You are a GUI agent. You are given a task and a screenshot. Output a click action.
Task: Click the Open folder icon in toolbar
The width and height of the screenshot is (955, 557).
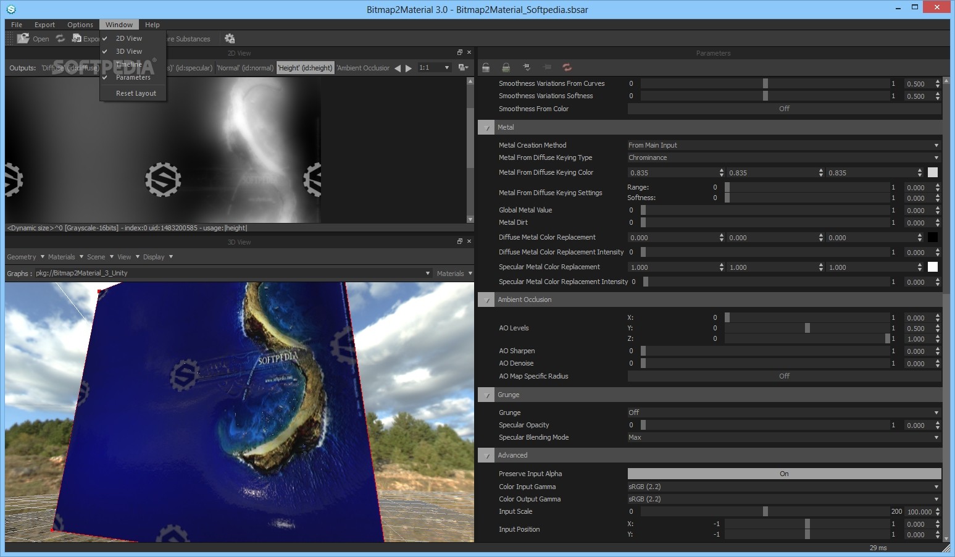tap(23, 38)
